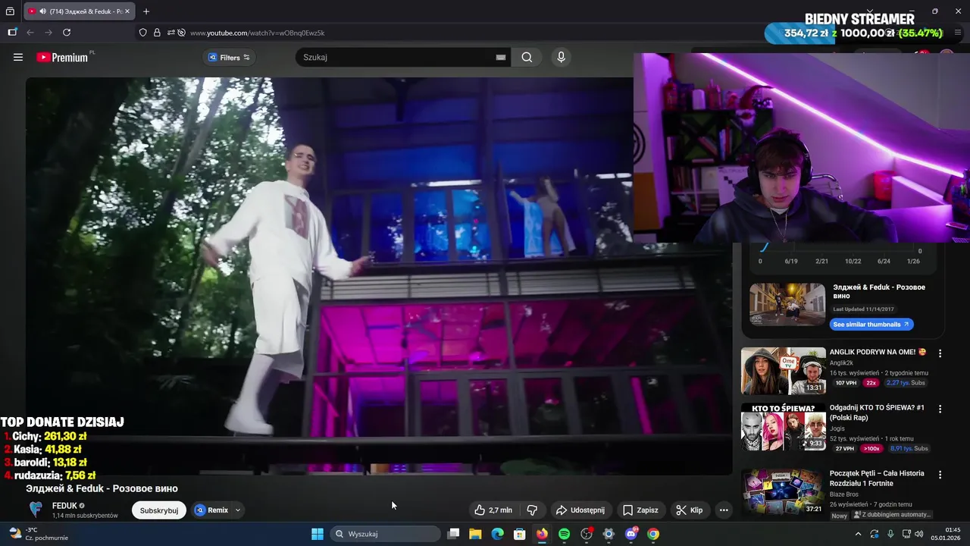Create a clip with Klip button
The height and width of the screenshot is (546, 970).
click(x=690, y=510)
